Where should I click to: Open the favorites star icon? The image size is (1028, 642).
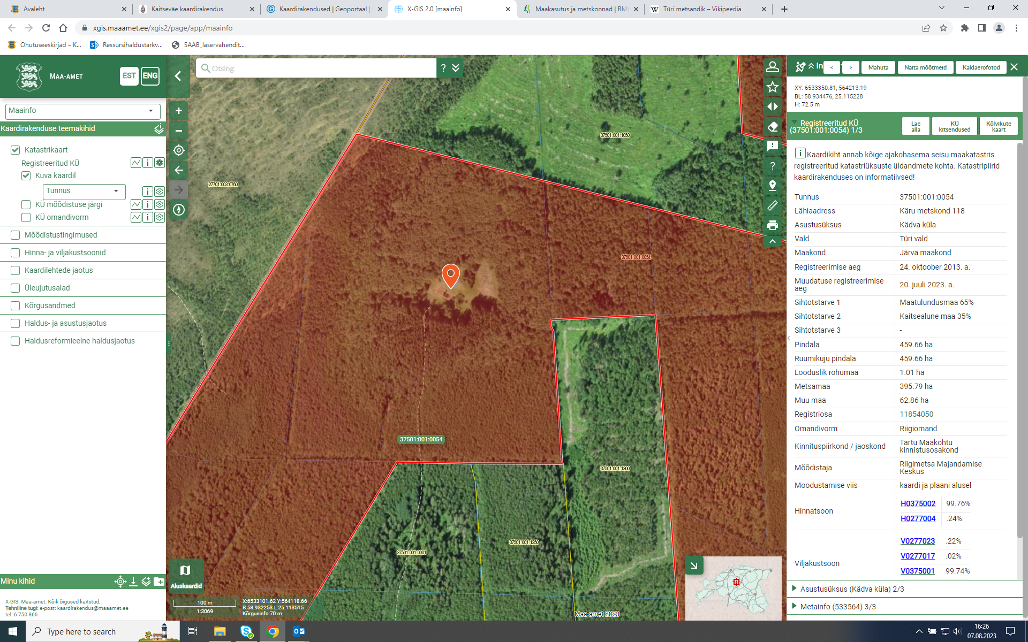click(772, 87)
